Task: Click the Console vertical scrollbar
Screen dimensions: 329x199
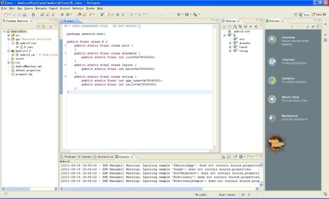Action: coord(261,174)
